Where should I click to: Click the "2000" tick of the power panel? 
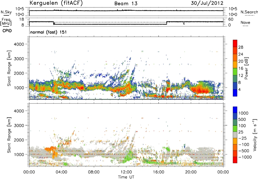tap(19, 73)
